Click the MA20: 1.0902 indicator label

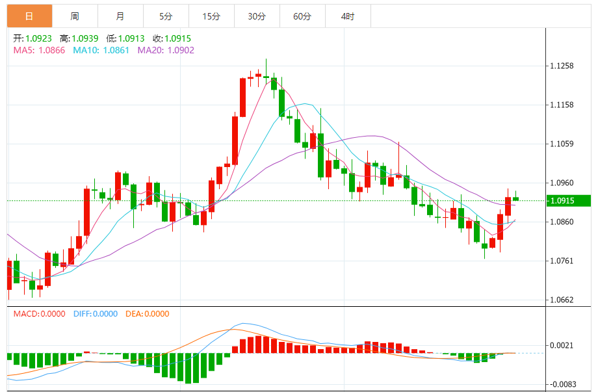pyautogui.click(x=166, y=50)
